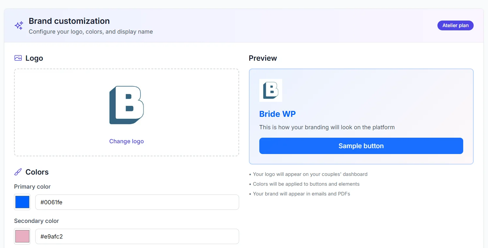Click the Primary color label
The image size is (488, 248).
pos(32,187)
